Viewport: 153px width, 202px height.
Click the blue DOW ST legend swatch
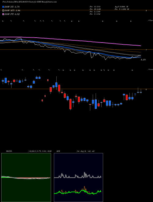click(x=3, y=7)
